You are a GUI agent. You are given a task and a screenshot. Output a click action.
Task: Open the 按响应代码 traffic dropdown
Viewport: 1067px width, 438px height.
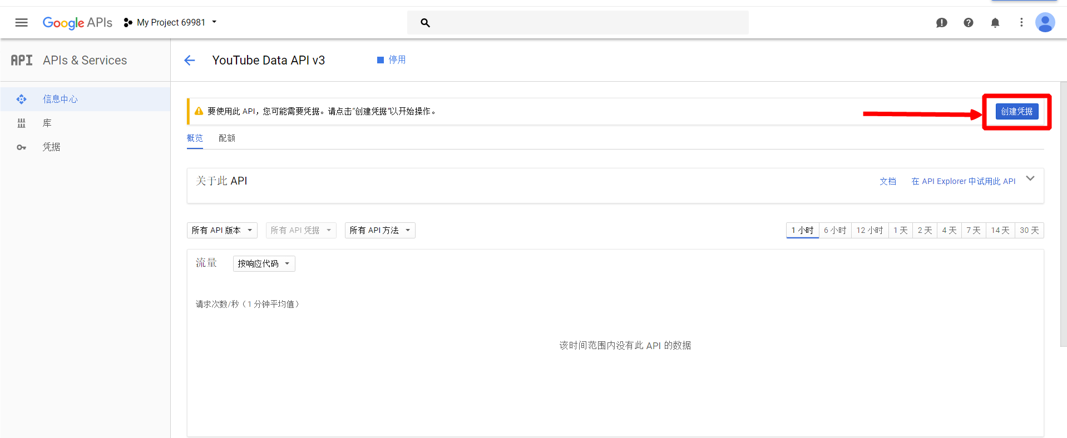click(264, 263)
